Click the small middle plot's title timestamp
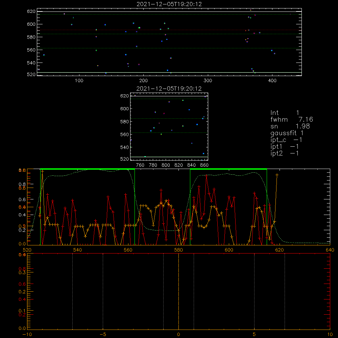This screenshot has height=338, width=338. click(x=169, y=89)
